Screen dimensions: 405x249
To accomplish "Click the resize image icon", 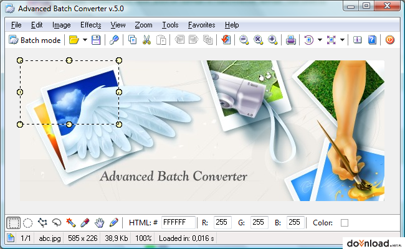I will [331, 40].
